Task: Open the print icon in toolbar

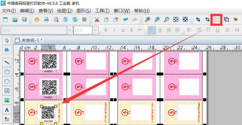Action: [x=46, y=19]
